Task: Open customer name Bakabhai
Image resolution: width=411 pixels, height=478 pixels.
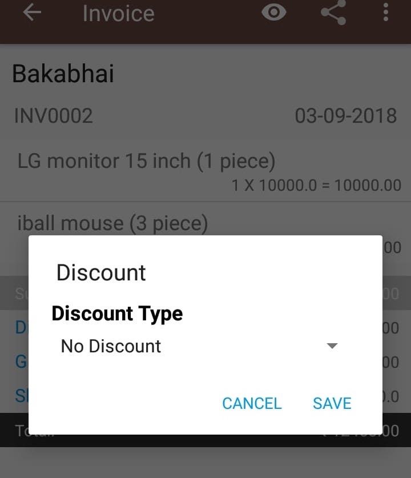Action: coord(63,74)
